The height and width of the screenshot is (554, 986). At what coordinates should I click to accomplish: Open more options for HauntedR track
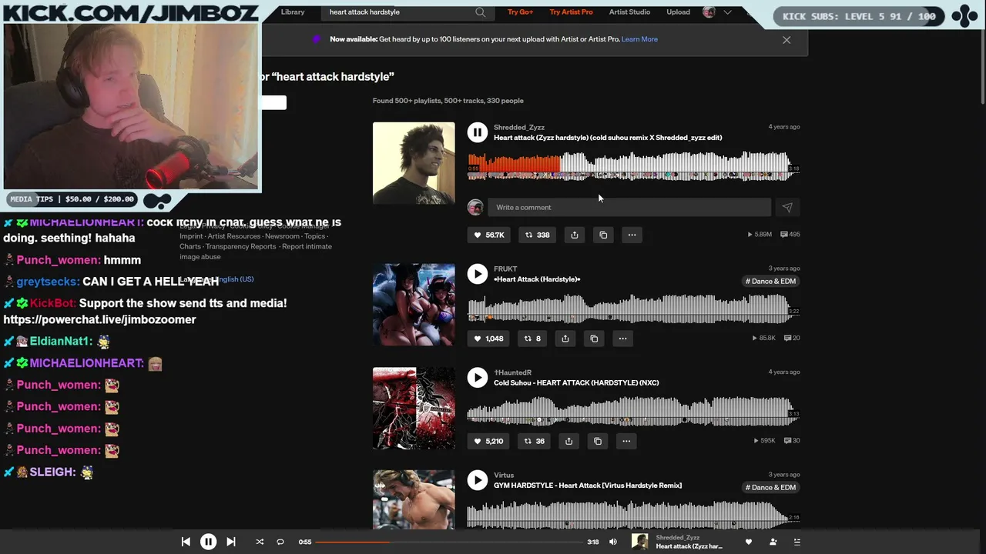click(626, 441)
